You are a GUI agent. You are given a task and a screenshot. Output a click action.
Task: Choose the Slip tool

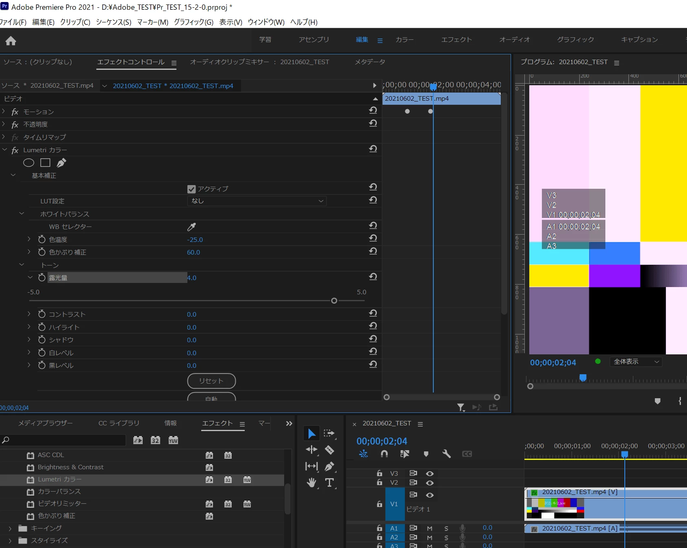point(311,466)
